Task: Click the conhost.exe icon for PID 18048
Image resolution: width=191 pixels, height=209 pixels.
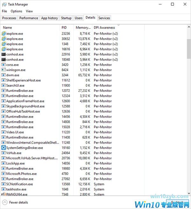Action: (4, 60)
